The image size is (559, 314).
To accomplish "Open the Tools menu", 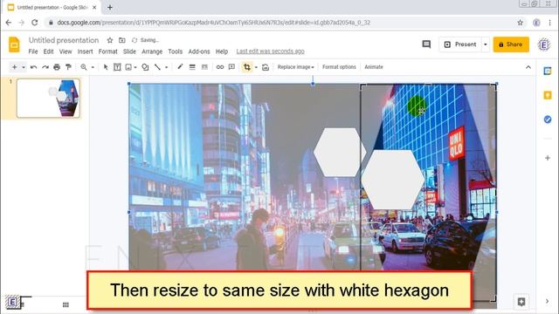I will (x=175, y=51).
